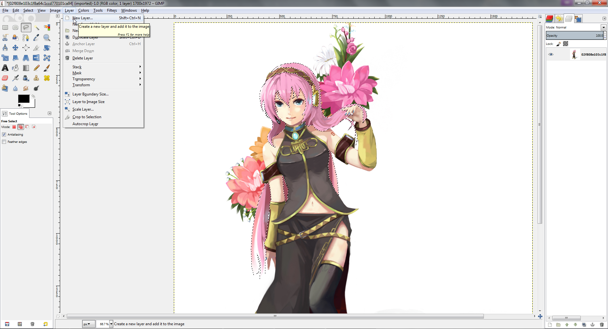Click the layer thumbnail in Layers panel
This screenshot has width=608, height=329.
(575, 54)
